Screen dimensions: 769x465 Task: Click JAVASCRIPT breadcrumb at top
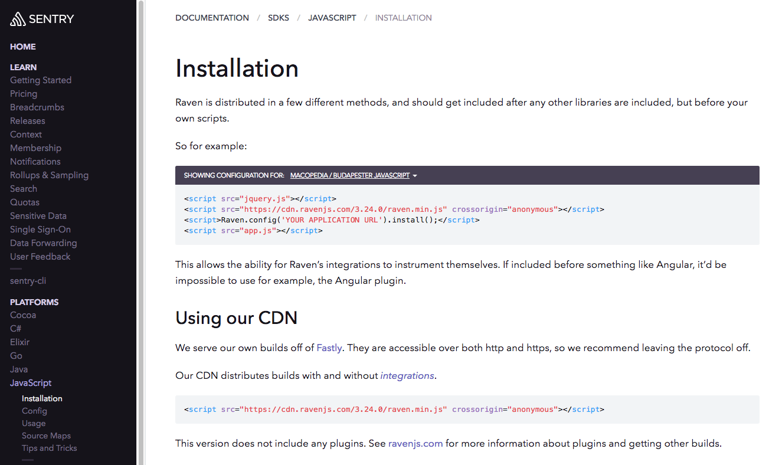[332, 18]
